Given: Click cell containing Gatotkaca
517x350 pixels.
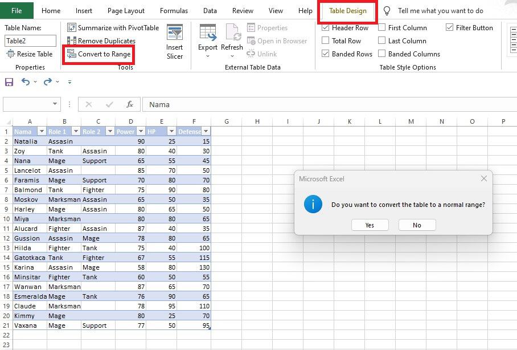Looking at the screenshot, I should pos(30,258).
